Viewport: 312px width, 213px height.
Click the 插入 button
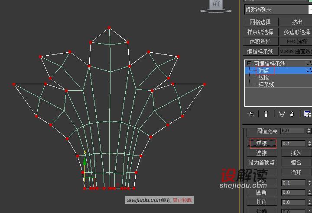click(296, 153)
